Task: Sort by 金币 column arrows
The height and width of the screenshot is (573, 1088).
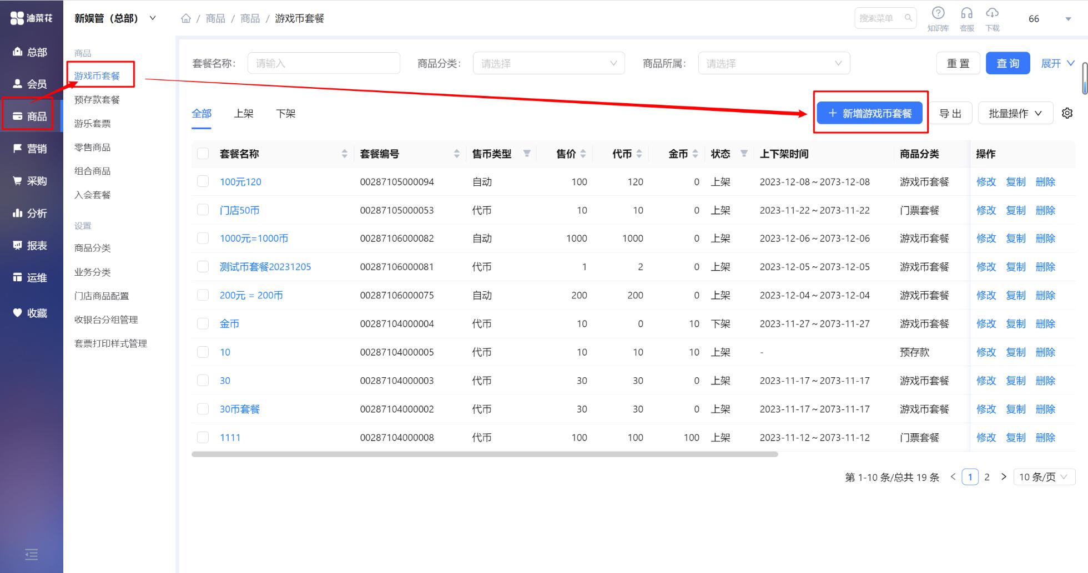Action: click(695, 154)
